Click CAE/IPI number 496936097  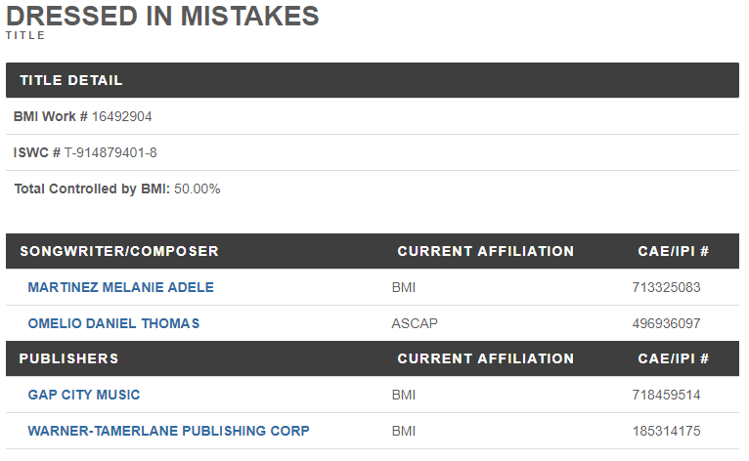point(667,323)
